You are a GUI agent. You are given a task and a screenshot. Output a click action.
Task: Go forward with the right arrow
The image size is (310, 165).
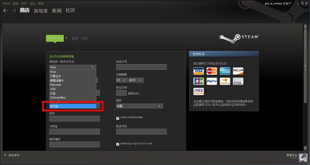[x=14, y=10]
